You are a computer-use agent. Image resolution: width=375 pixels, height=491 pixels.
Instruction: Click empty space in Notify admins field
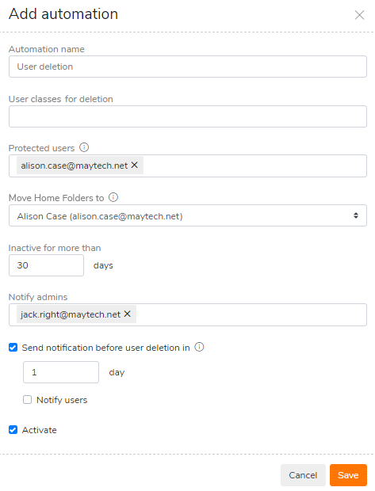(251, 314)
